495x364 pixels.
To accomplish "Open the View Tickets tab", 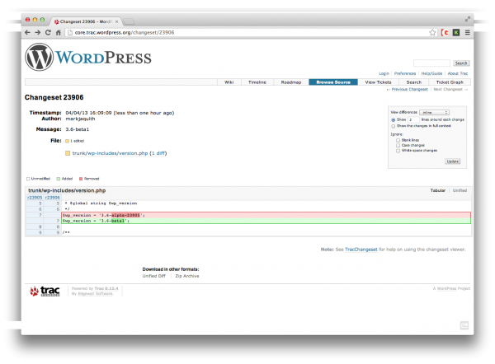I will point(378,82).
